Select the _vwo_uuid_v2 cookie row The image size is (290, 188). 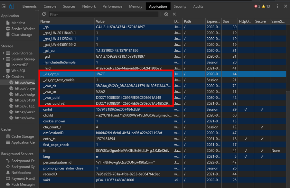pyautogui.click(x=163, y=103)
